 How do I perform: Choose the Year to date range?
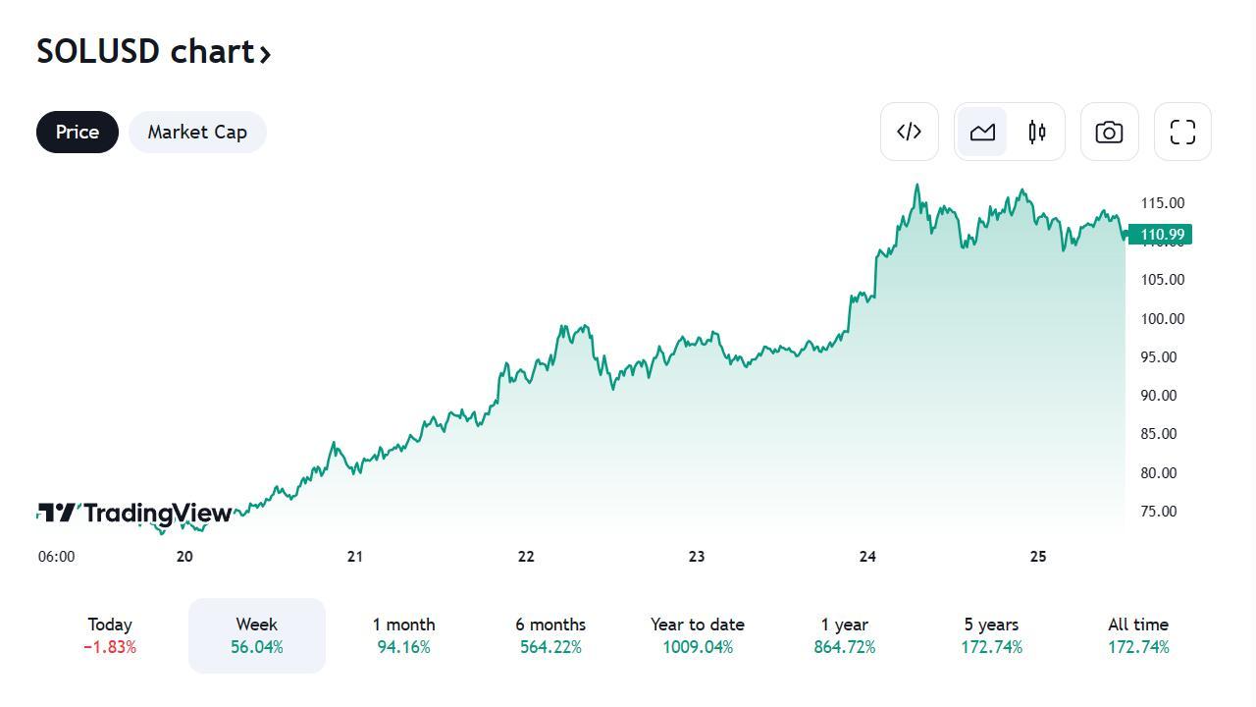tap(697, 635)
